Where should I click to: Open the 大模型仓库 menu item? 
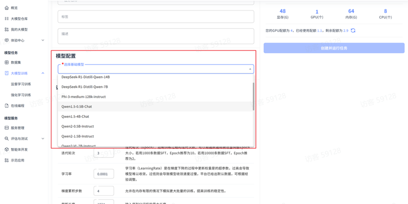pos(19,19)
